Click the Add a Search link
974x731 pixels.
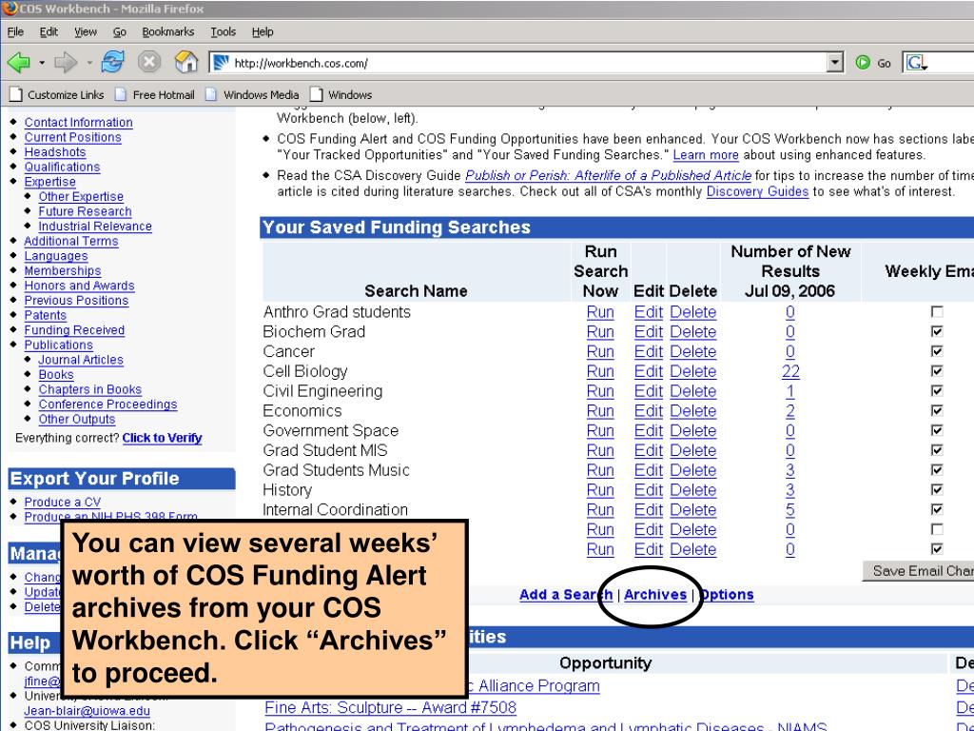(566, 595)
